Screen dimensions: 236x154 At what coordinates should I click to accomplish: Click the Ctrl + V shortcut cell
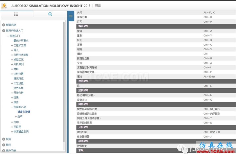pos(208,49)
